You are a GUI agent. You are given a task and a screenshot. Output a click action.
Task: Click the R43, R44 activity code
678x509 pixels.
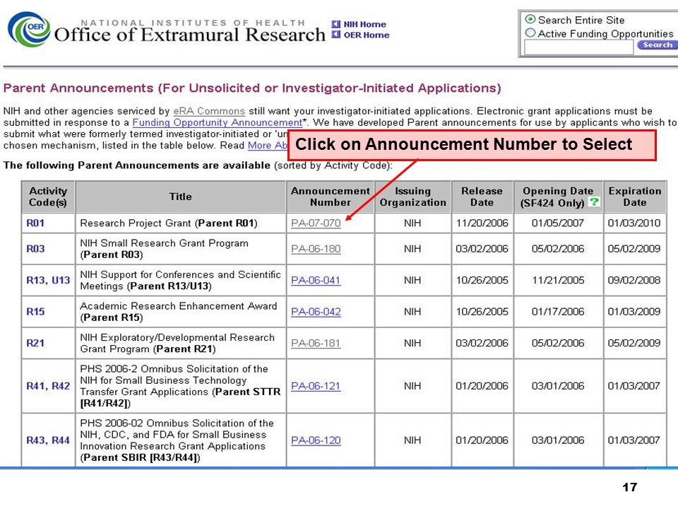click(48, 440)
